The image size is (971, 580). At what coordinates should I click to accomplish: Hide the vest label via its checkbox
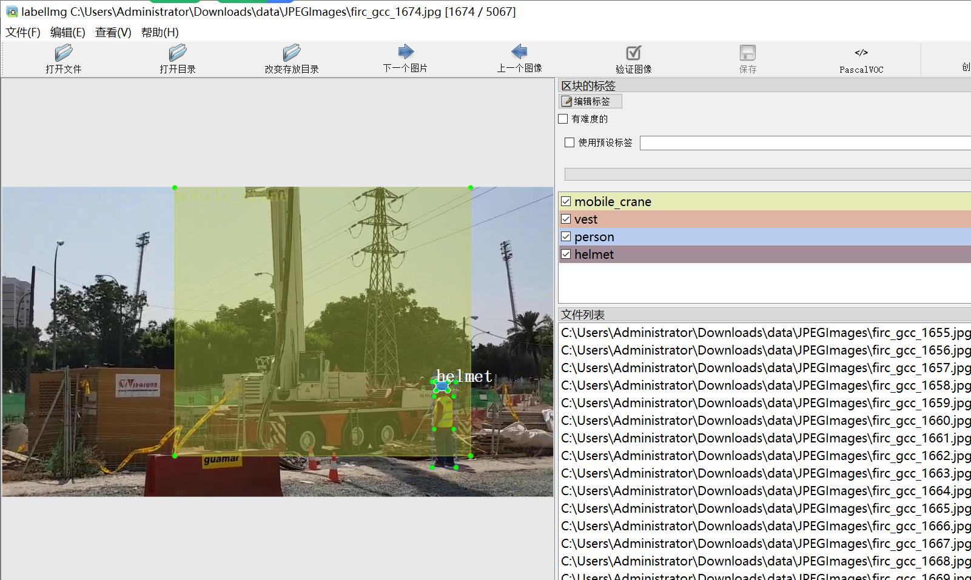[566, 219]
